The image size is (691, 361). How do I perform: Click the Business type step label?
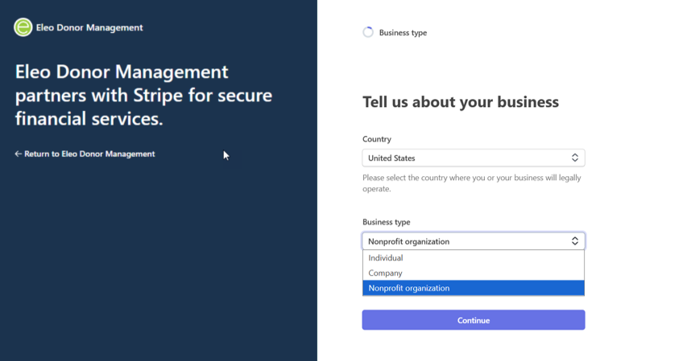[403, 32]
